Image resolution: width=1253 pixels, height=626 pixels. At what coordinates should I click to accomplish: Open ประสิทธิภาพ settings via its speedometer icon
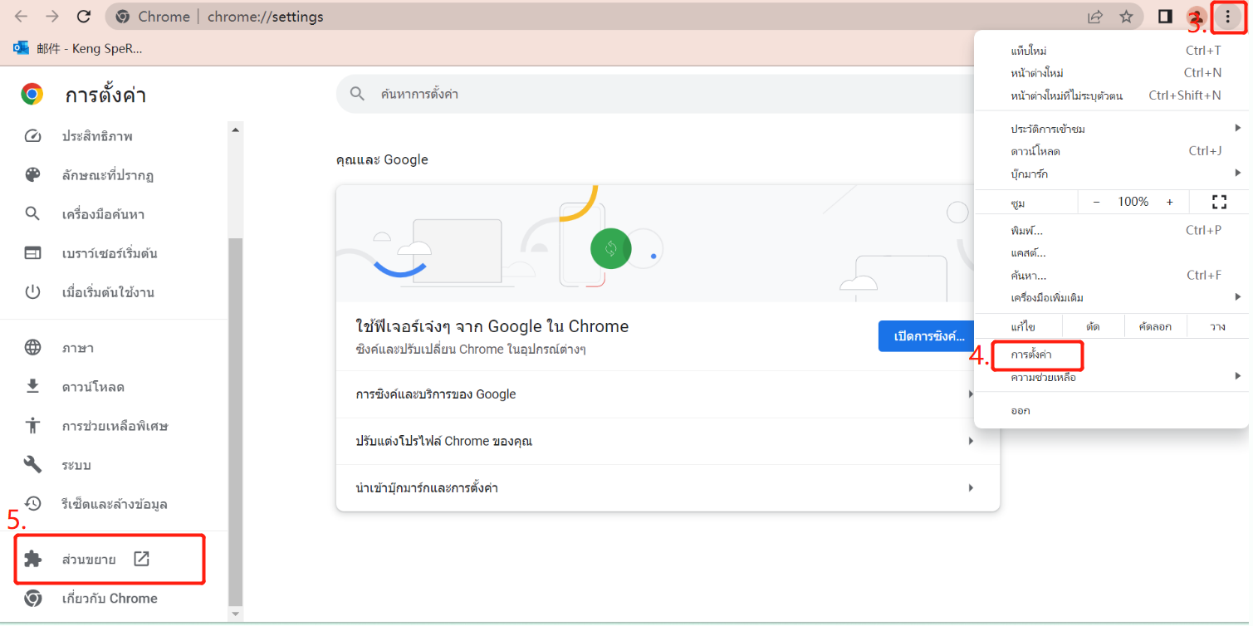32,136
